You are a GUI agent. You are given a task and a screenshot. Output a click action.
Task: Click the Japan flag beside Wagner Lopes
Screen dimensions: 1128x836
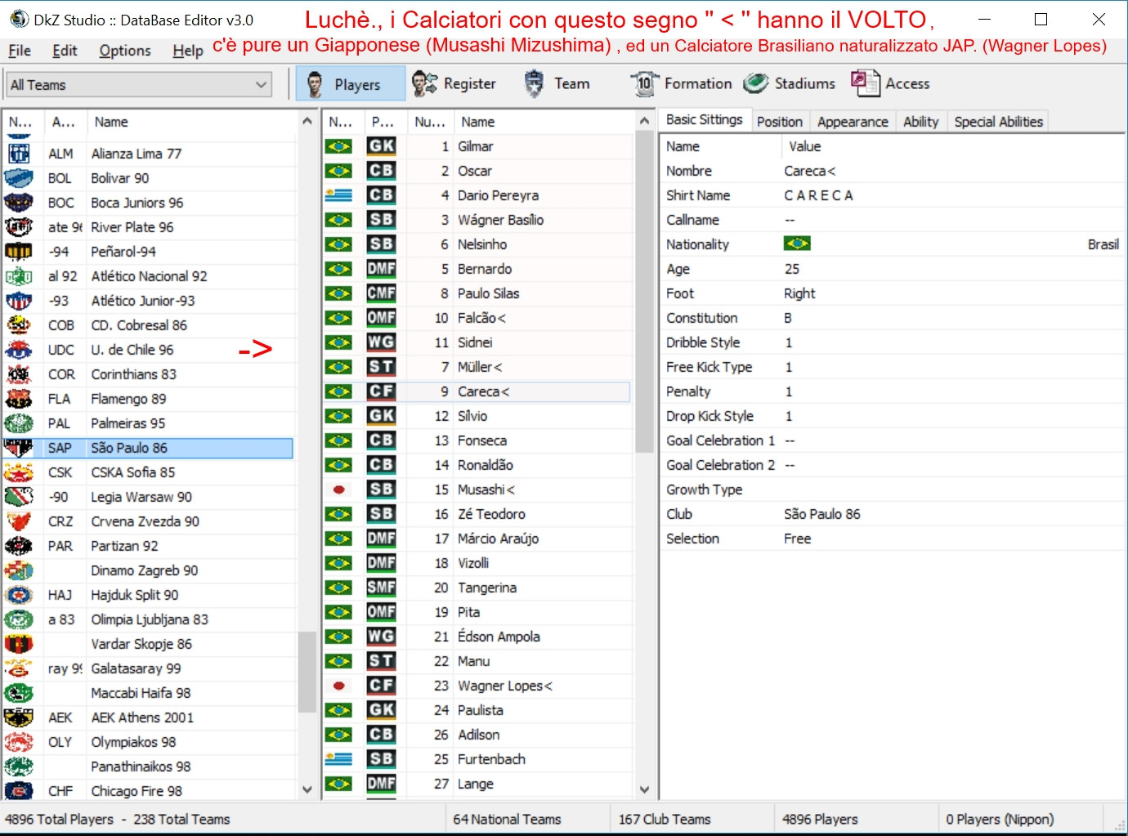tap(338, 686)
